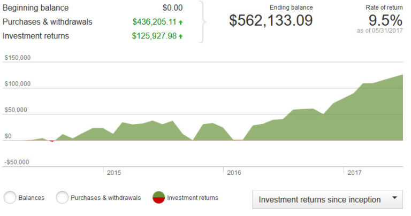Click the Purchases & withdrawals summary label
Screen dimensions: 411x216
point(48,22)
